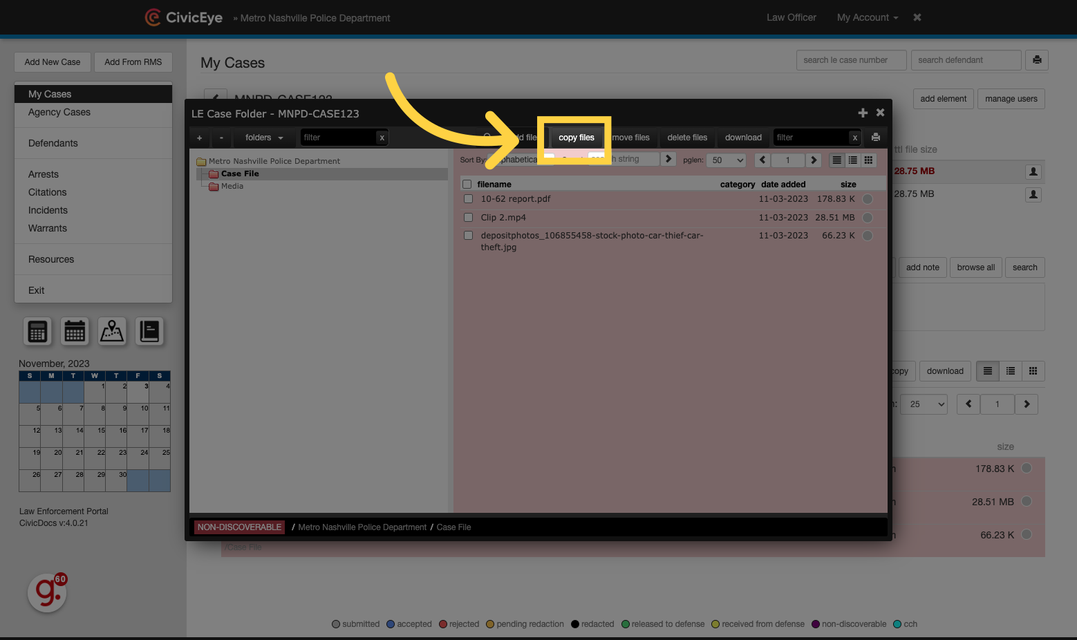The width and height of the screenshot is (1077, 640).
Task: Go to previous page in case folder file list
Action: [x=763, y=160]
